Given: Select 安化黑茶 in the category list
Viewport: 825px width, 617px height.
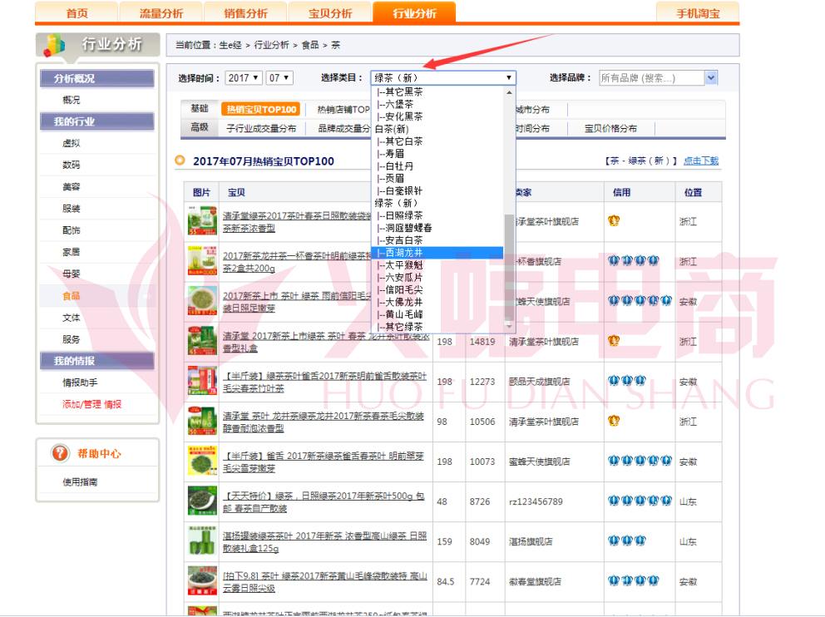Looking at the screenshot, I should 437,116.
